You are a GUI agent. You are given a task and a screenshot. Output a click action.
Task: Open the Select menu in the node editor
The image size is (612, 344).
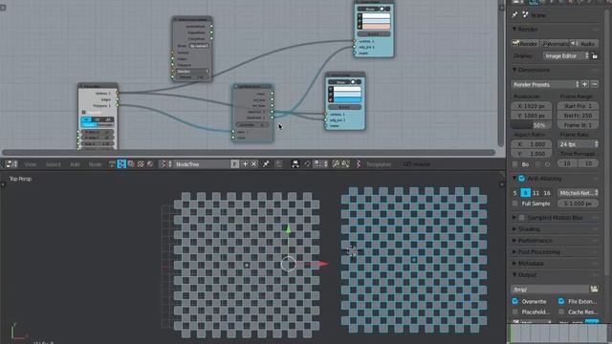[x=54, y=164]
